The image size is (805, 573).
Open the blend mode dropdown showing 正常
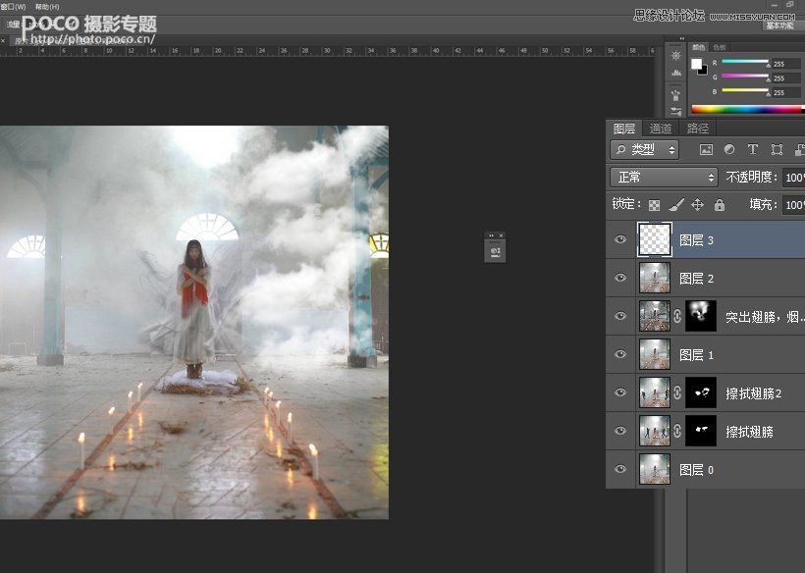pyautogui.click(x=663, y=177)
